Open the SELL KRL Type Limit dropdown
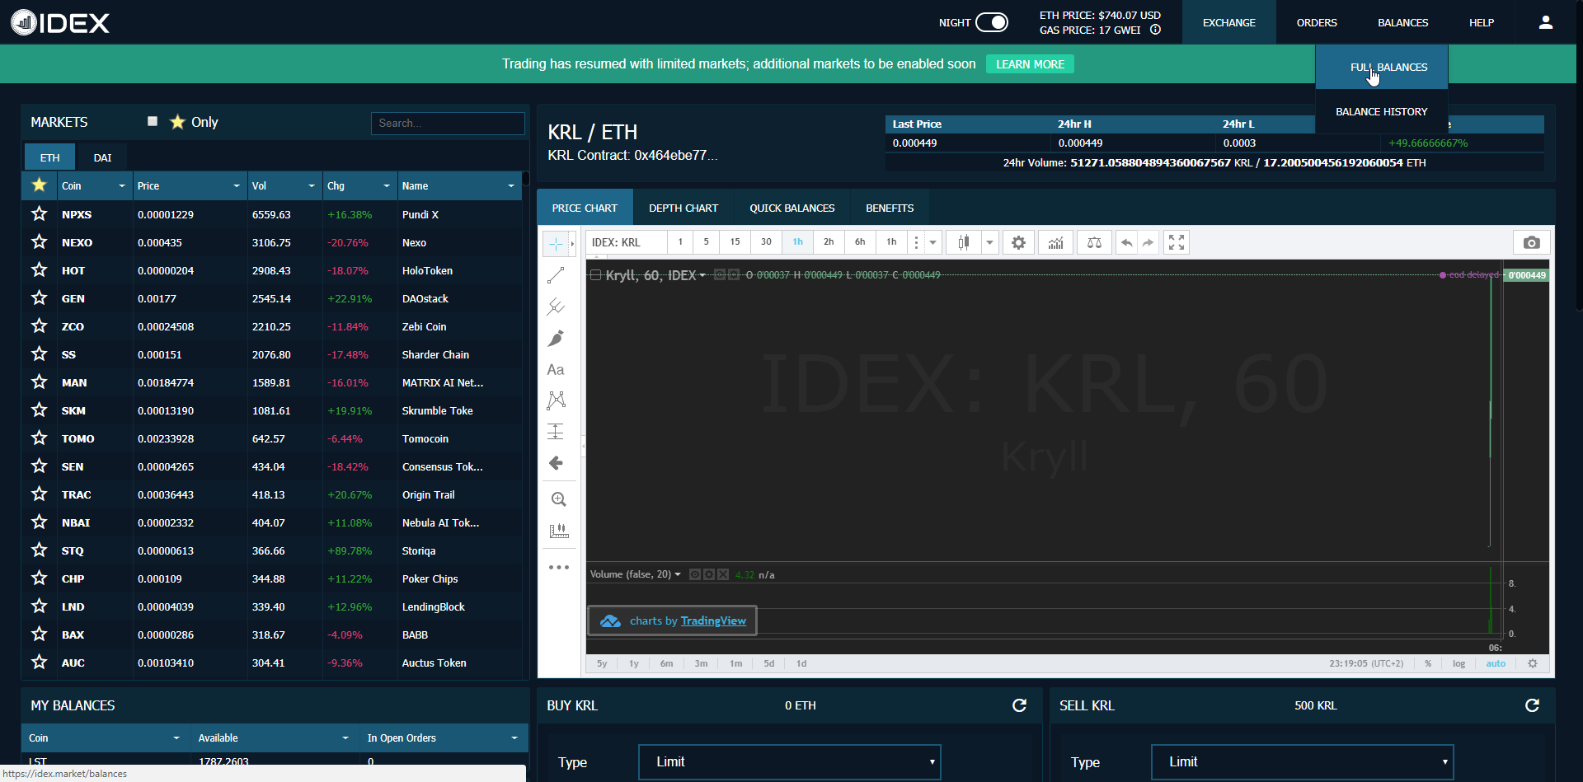The image size is (1583, 782). click(x=1303, y=762)
